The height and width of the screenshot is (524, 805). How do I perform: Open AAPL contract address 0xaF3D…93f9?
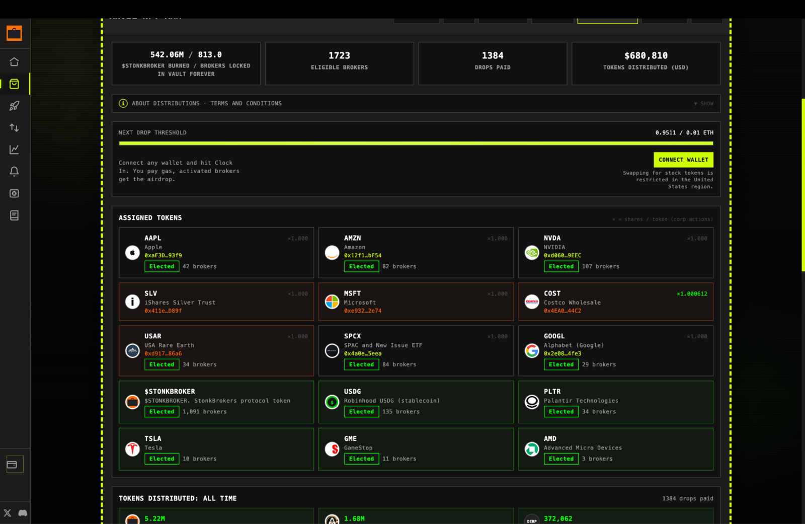(x=163, y=256)
